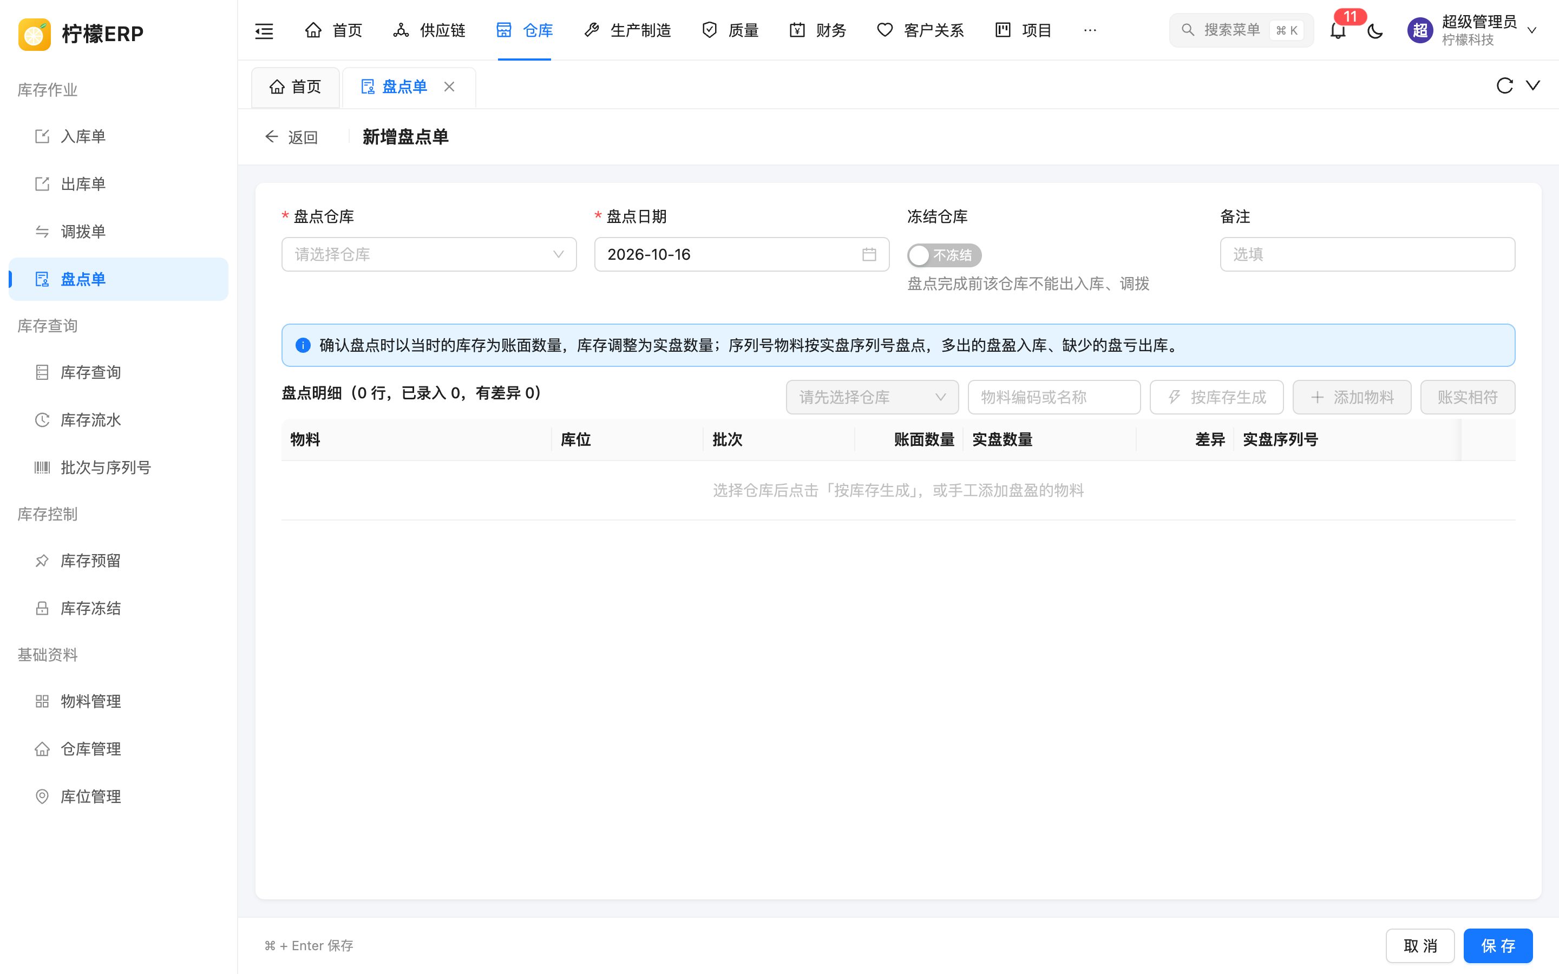The width and height of the screenshot is (1559, 974).
Task: Click the 物料编码或名称 search field
Action: point(1054,398)
